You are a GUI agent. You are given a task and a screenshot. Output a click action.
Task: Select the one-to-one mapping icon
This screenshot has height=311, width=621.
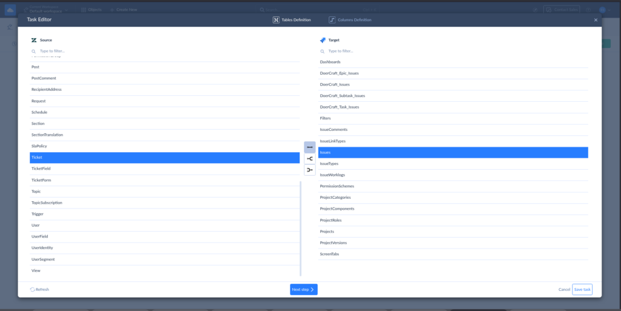pos(310,147)
